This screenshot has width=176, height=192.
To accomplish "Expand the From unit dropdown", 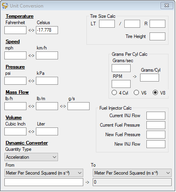I will [44, 173].
